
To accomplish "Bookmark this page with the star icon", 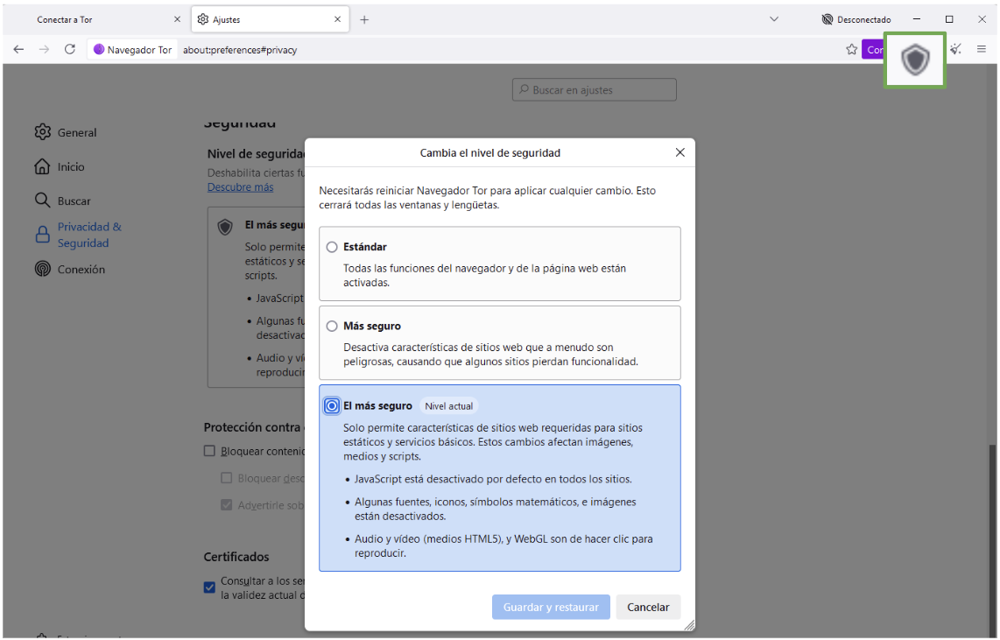I will click(x=851, y=49).
